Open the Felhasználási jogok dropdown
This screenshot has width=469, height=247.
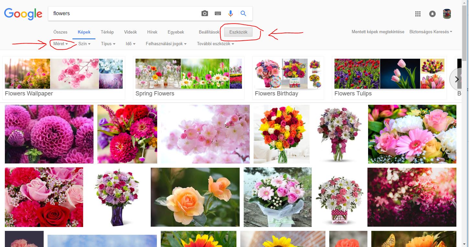(x=166, y=44)
